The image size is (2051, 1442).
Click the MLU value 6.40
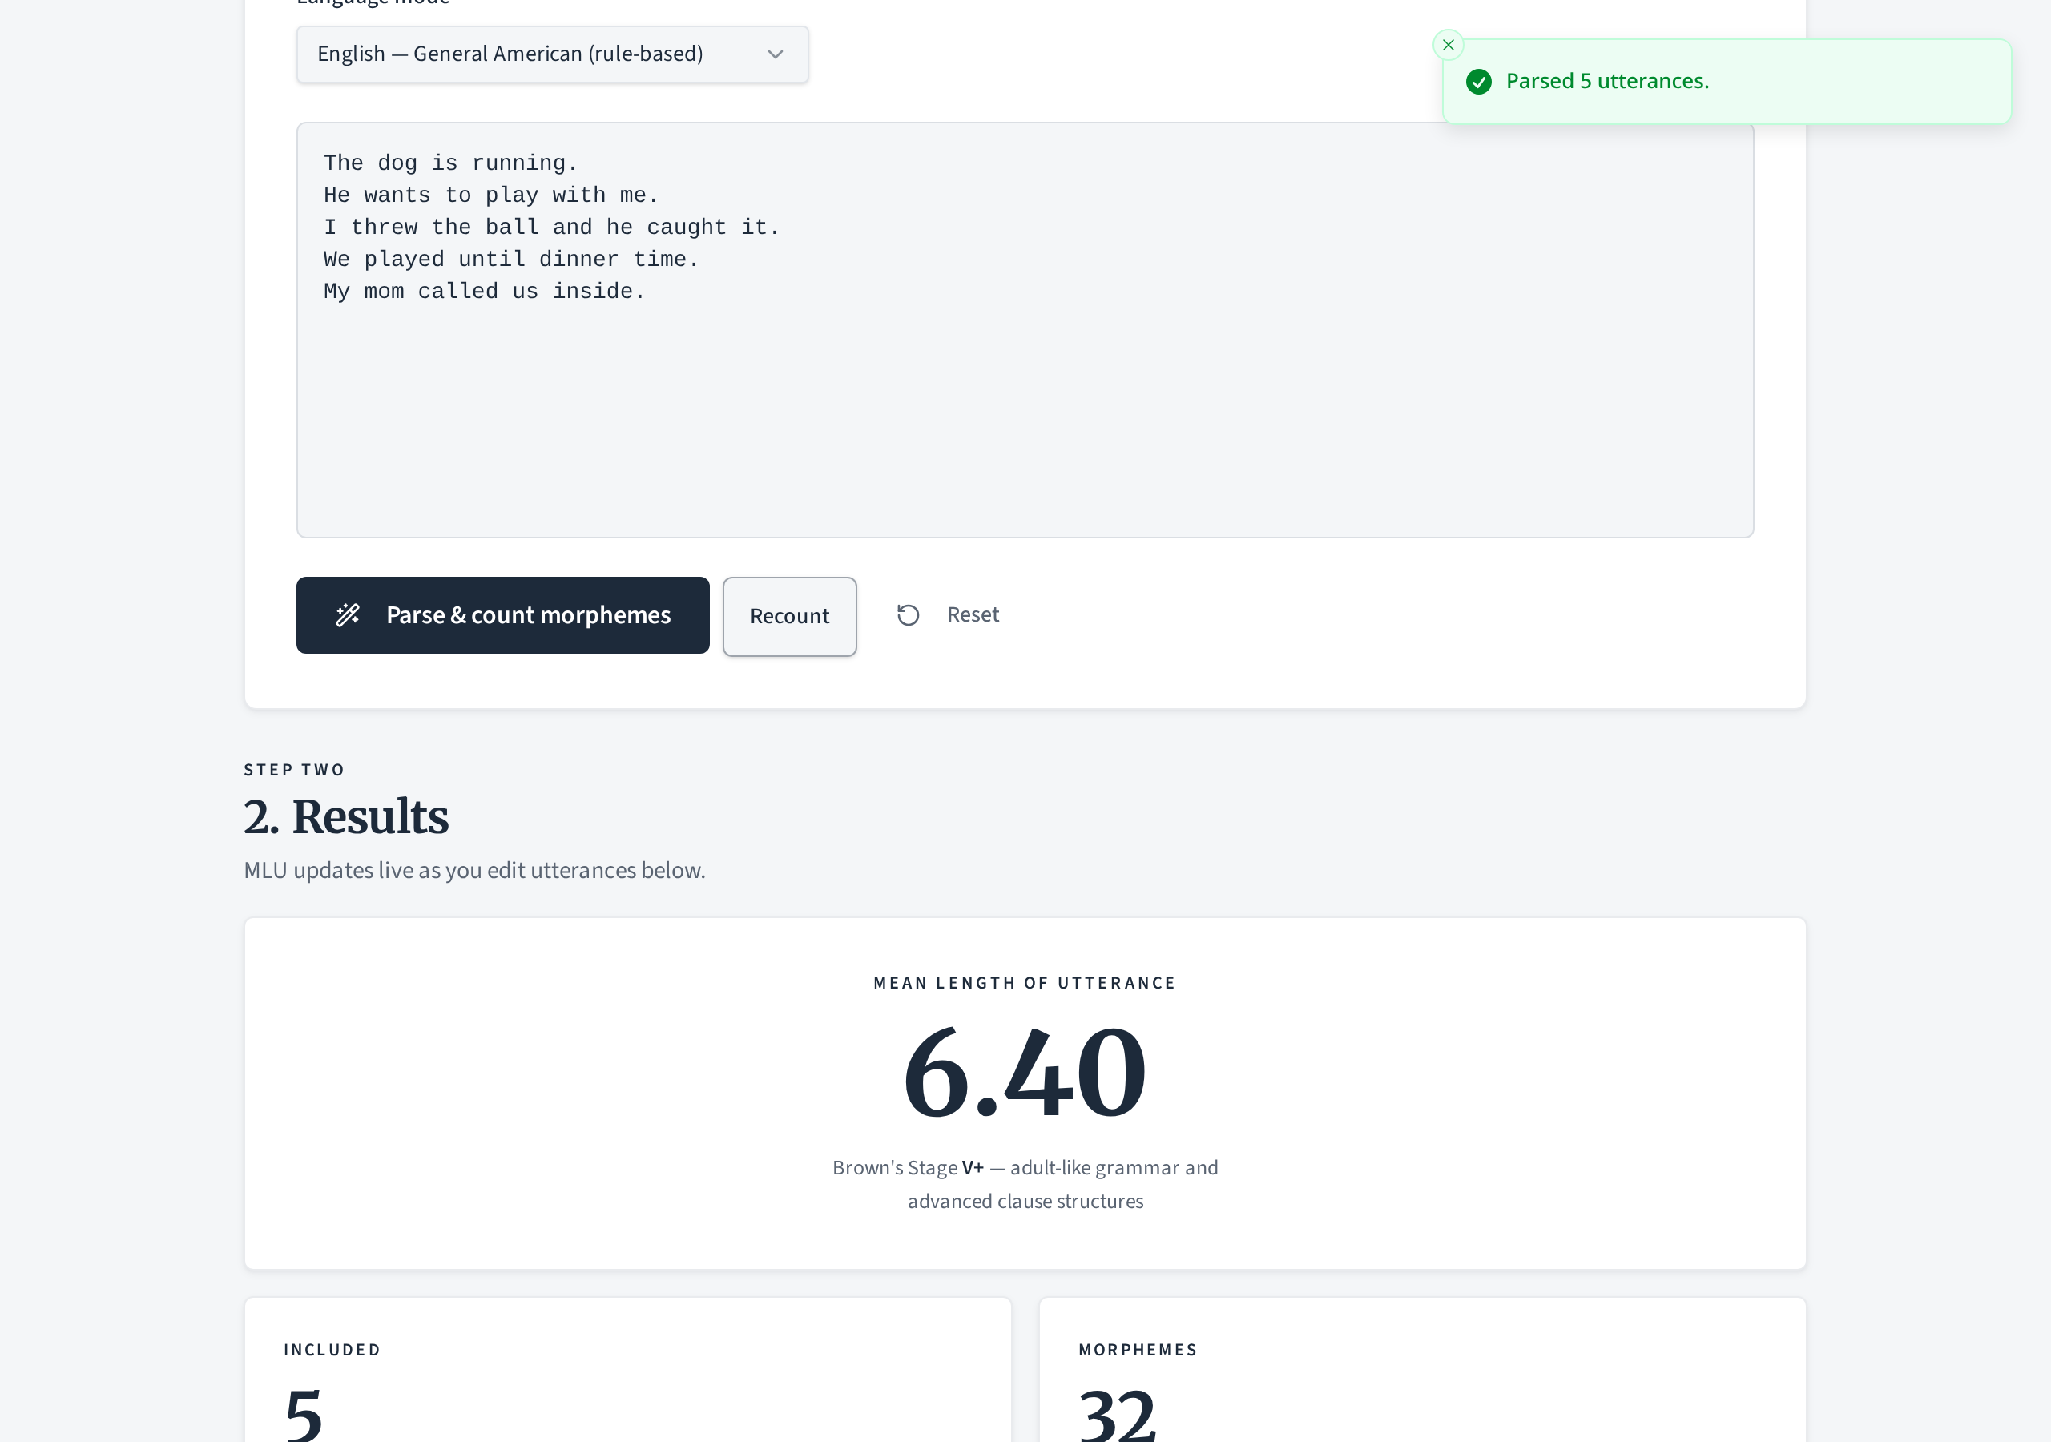point(1025,1073)
